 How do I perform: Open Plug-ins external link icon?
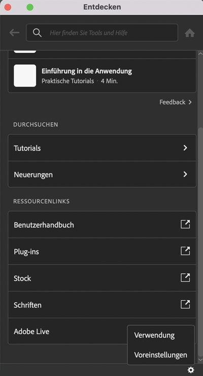(185, 251)
